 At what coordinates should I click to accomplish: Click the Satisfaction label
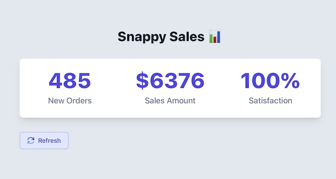click(270, 101)
